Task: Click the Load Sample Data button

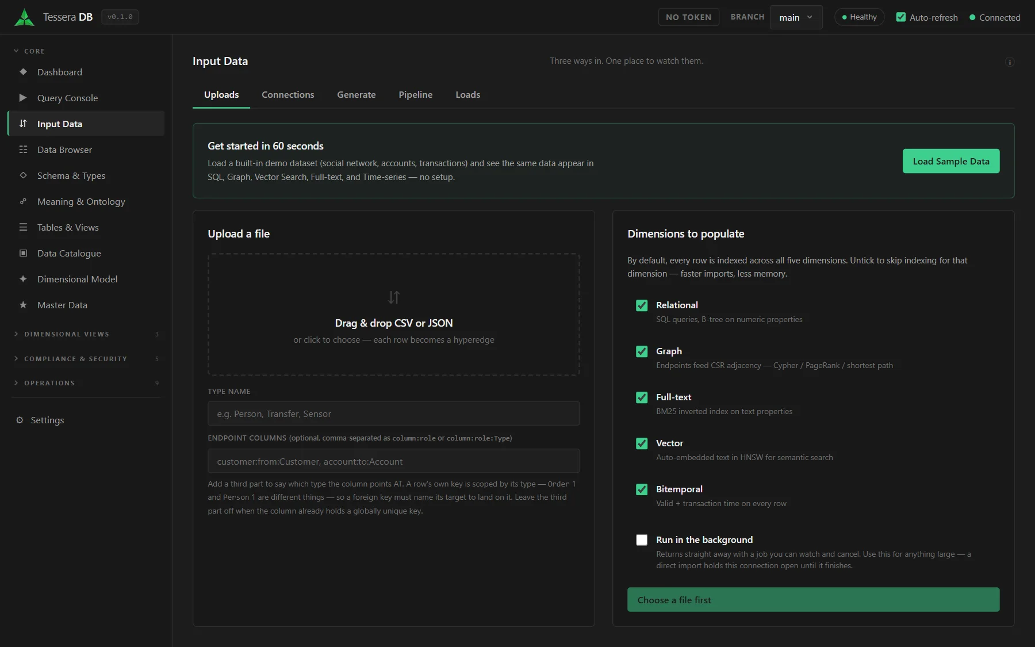Action: pyautogui.click(x=951, y=161)
